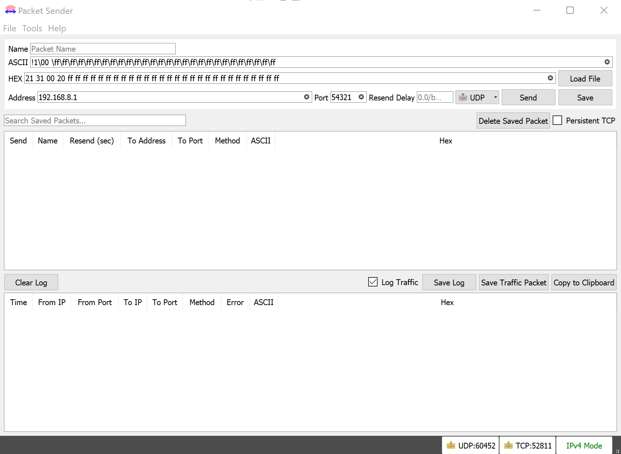Open the Tools menu
Image resolution: width=621 pixels, height=454 pixels.
click(32, 28)
